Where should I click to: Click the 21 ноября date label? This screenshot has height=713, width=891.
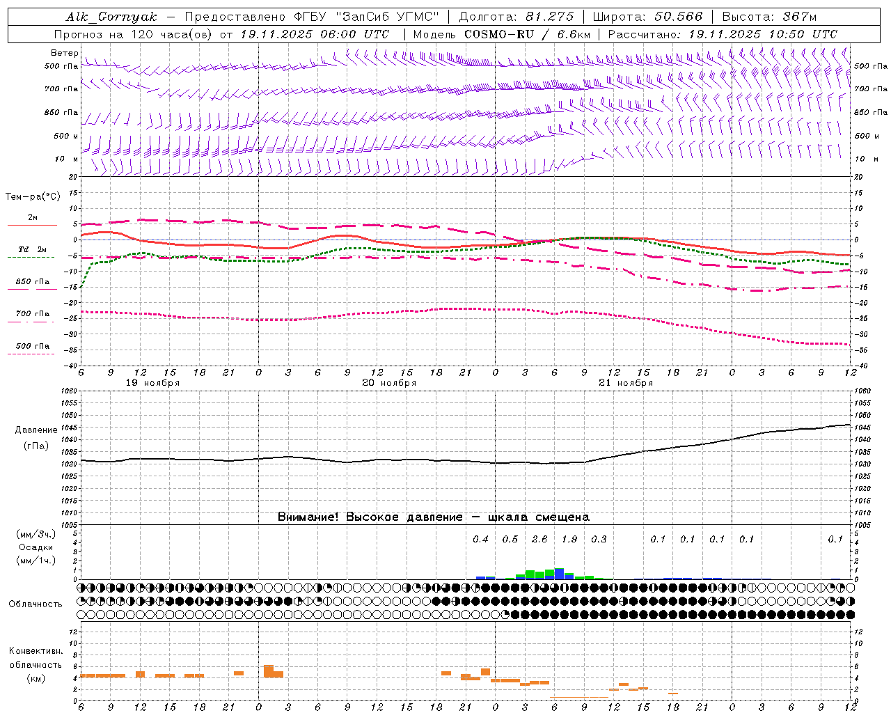(626, 383)
